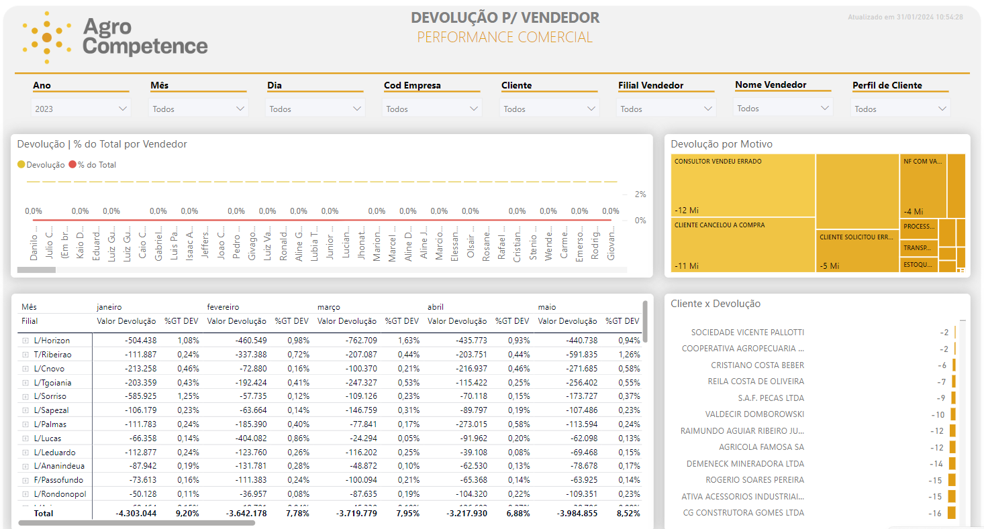The height and width of the screenshot is (529, 984).
Task: Click the table's vertical scrollbar thumb
Action: (x=645, y=320)
